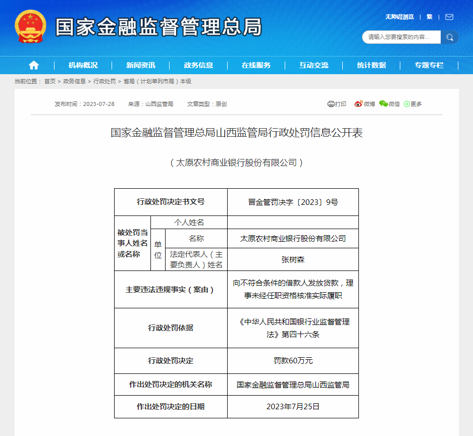Click the article type 原创 text
Viewport: 473px width, 436px height.
click(x=221, y=104)
